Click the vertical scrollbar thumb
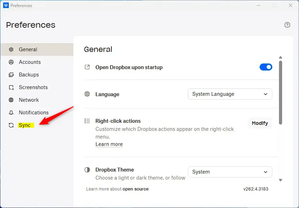Image resolution: width=299 pixels, height=208 pixels. tap(280, 93)
